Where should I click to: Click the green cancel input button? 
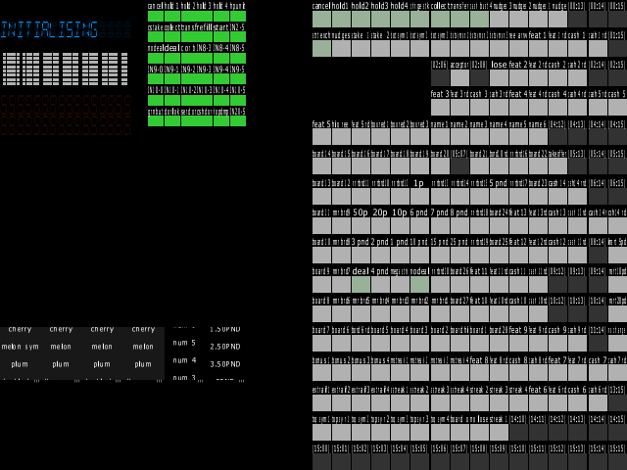pyautogui.click(x=156, y=16)
